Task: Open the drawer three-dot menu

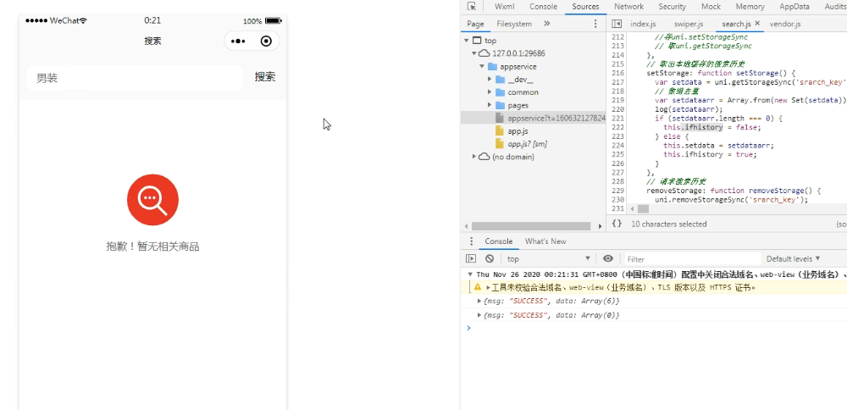Action: (471, 241)
